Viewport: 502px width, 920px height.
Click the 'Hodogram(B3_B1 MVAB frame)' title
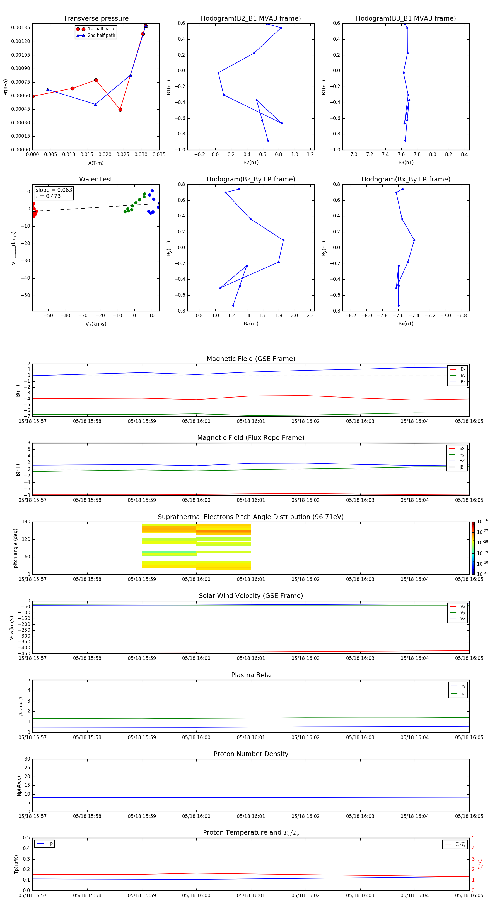(x=406, y=19)
